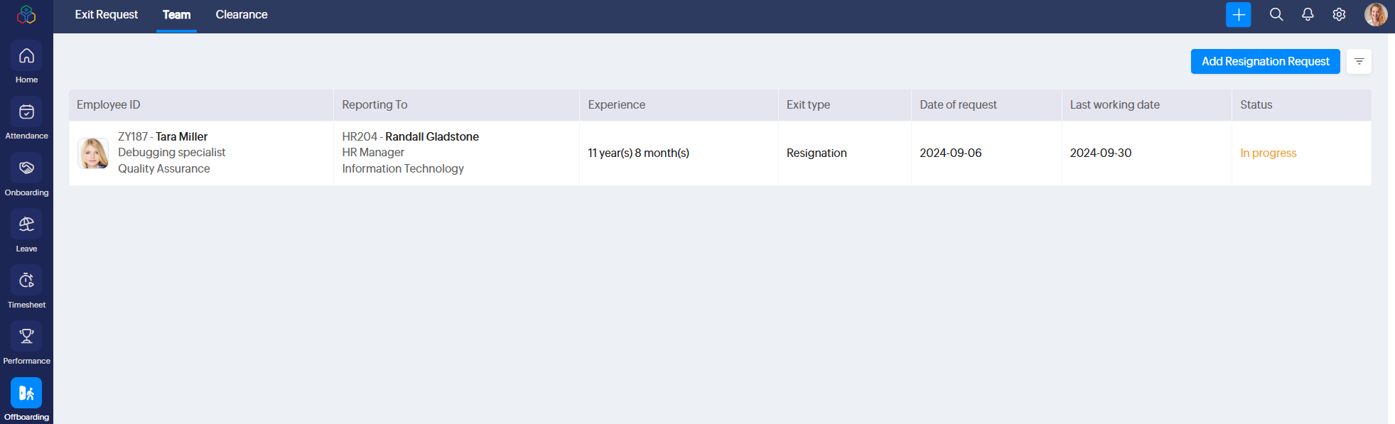This screenshot has height=424, width=1395.
Task: Open Tara Miller's employee record
Action: pyautogui.click(x=181, y=136)
